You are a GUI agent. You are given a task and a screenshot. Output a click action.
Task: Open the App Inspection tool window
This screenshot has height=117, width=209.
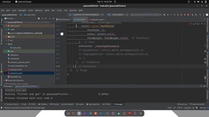click(93, 104)
